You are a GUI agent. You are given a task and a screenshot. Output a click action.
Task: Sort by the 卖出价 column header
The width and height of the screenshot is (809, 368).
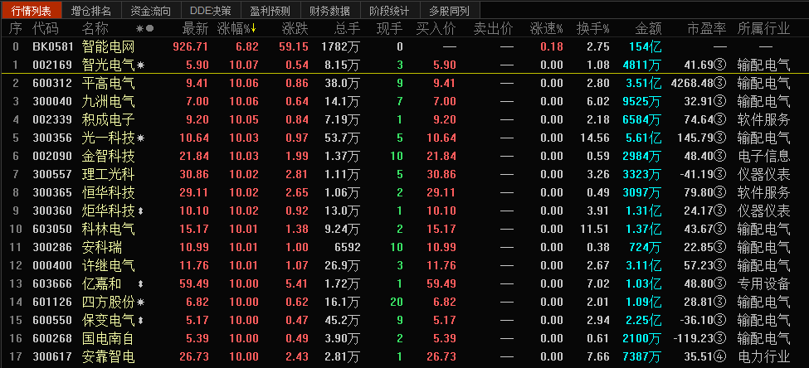(493, 29)
